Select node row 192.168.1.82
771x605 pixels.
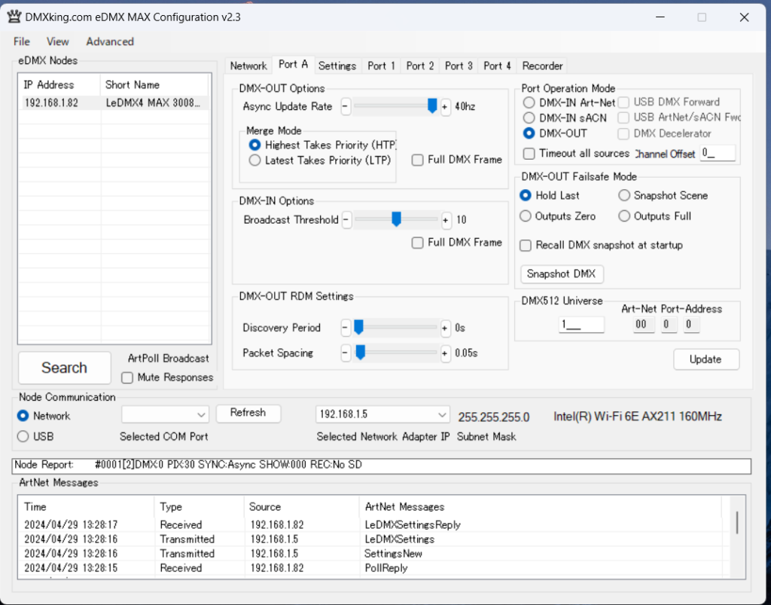coord(114,103)
